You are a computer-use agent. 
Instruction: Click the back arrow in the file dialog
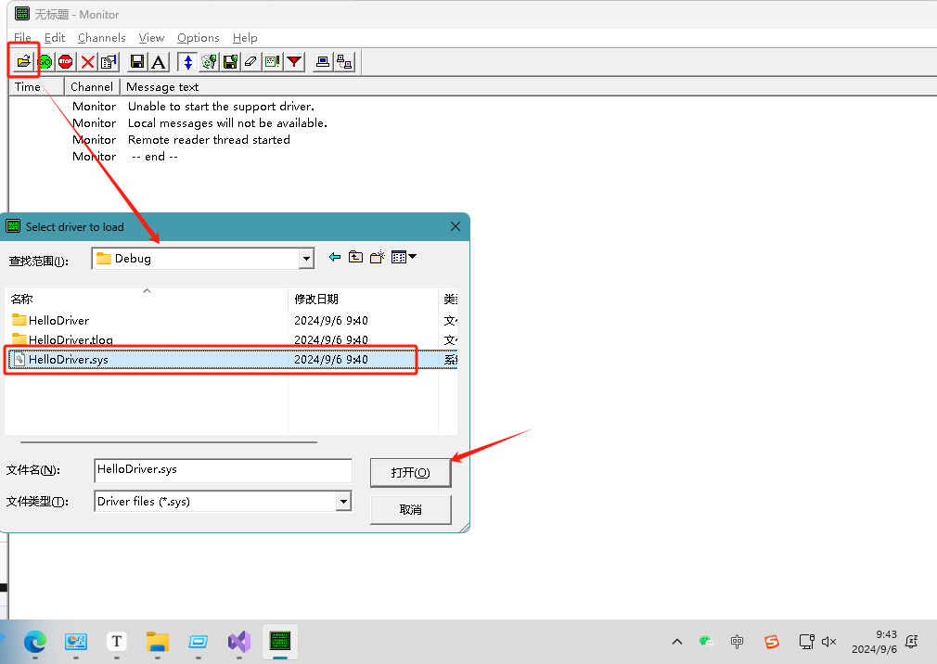pos(335,257)
